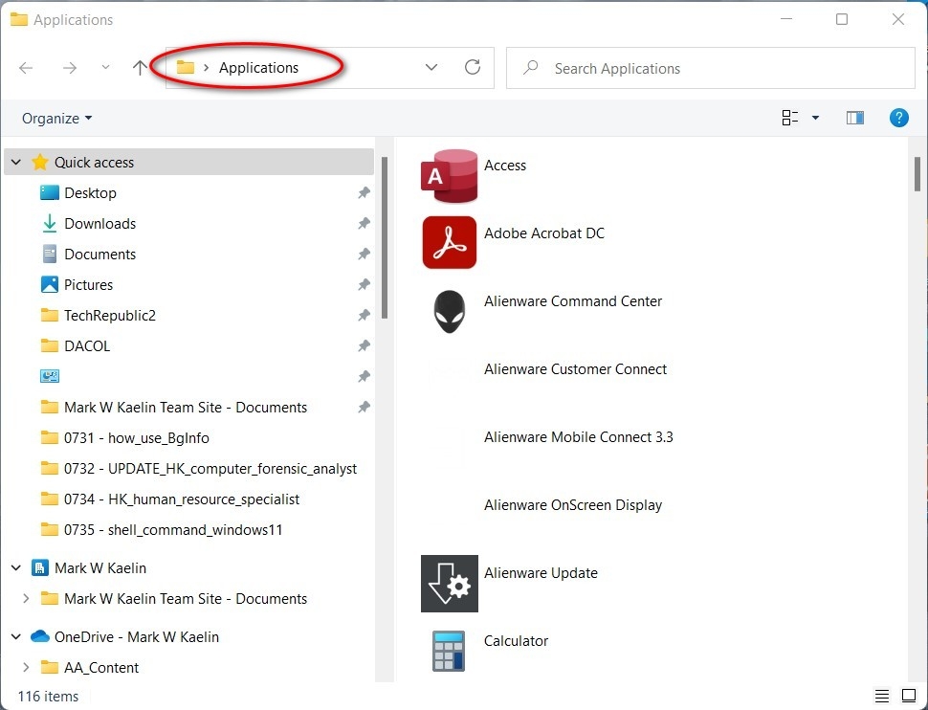Select Alienware Customer Connect entry
Viewport: 928px width, 710px height.
(x=575, y=369)
